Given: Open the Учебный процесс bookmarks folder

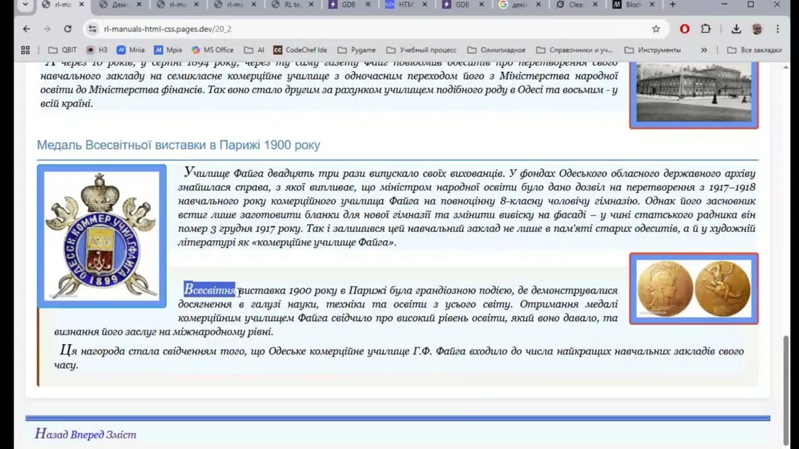Looking at the screenshot, I should [421, 50].
